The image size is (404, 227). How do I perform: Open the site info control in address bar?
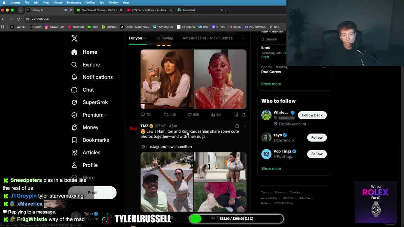tap(27, 19)
